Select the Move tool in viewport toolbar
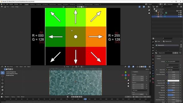Screen dimensions: 183x103 (x=3, y=80)
